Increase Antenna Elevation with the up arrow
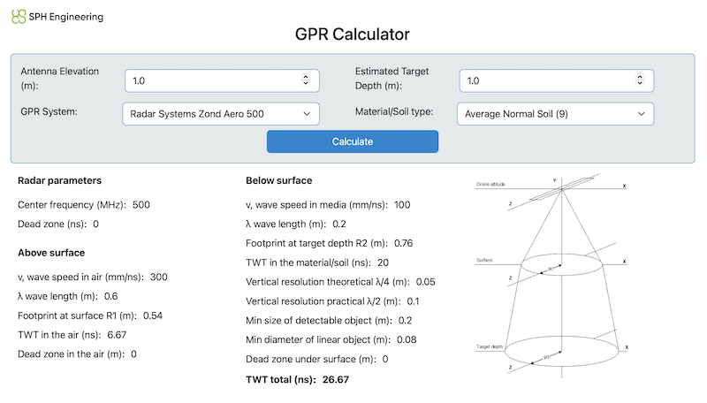Viewport: 707px width, 403px height. tap(305, 78)
